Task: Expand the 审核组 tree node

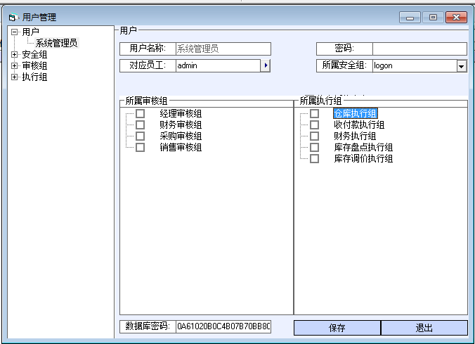Action: pos(14,66)
